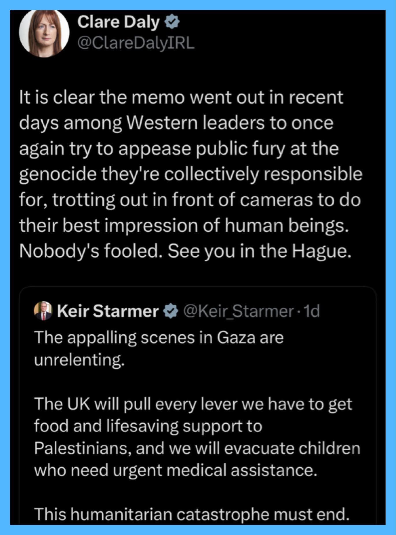
Task: Click the Clare Daly display name
Action: click(x=118, y=22)
